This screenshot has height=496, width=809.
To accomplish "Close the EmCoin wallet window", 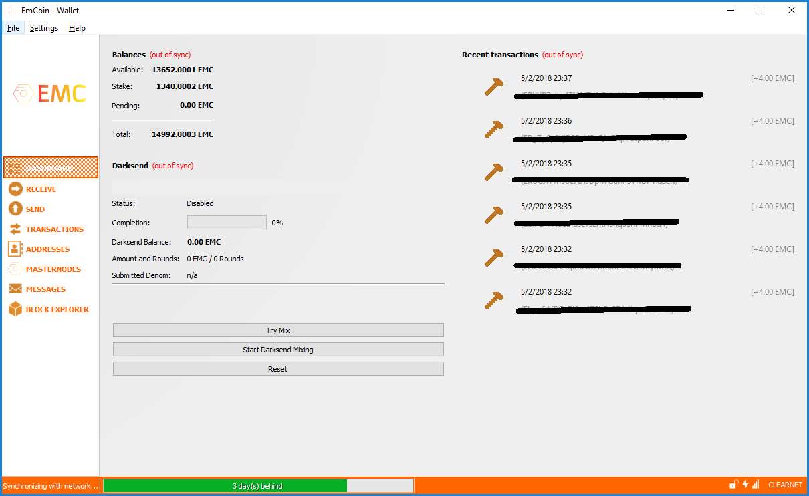I will coord(792,11).
